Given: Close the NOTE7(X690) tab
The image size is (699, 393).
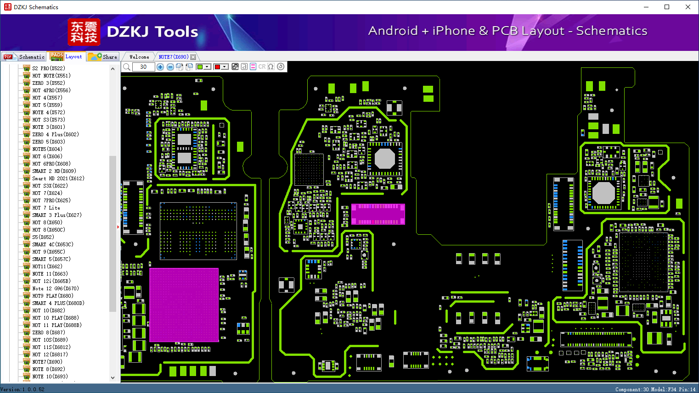Looking at the screenshot, I should click(193, 57).
